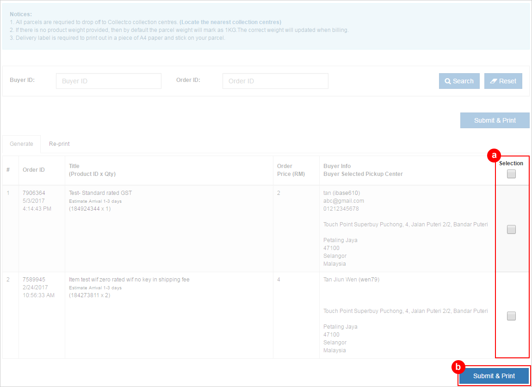Click order ID 7589945
Viewport: 532px width, 387px height.
(x=34, y=280)
